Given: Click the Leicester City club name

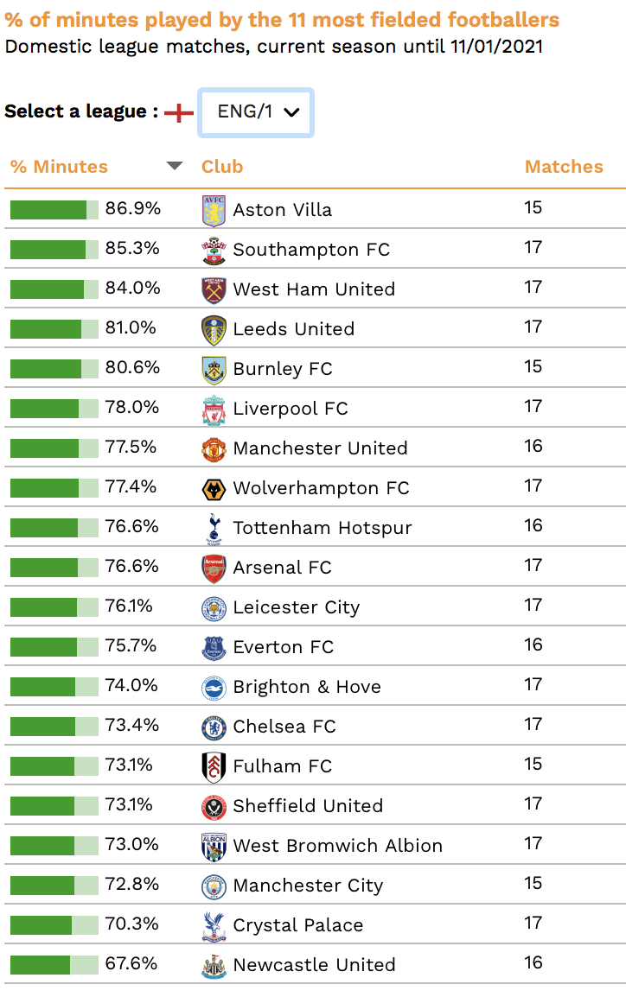Looking at the screenshot, I should coord(297,607).
